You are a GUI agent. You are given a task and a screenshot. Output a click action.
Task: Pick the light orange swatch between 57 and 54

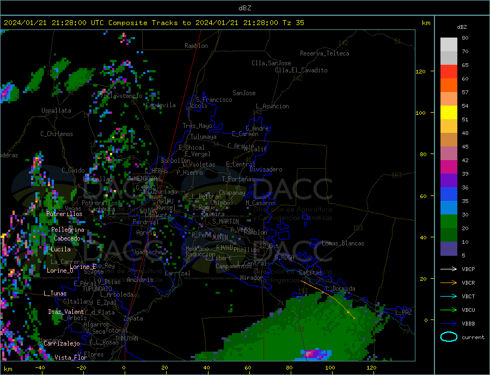click(x=449, y=99)
